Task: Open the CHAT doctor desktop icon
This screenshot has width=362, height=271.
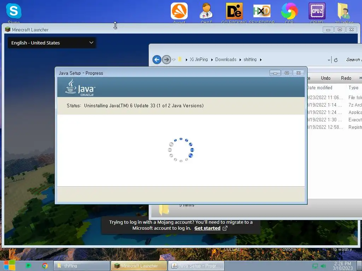Action: coord(206,11)
